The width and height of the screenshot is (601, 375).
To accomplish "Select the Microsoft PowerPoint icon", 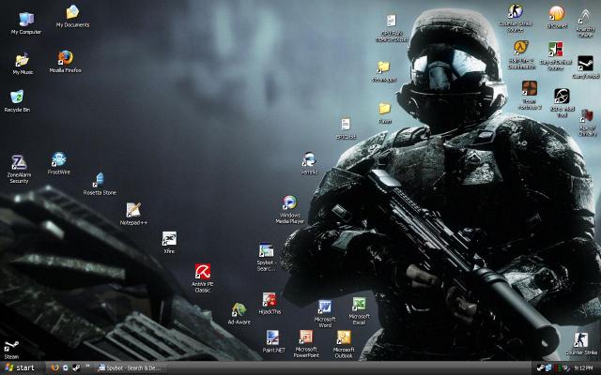I will [x=306, y=337].
